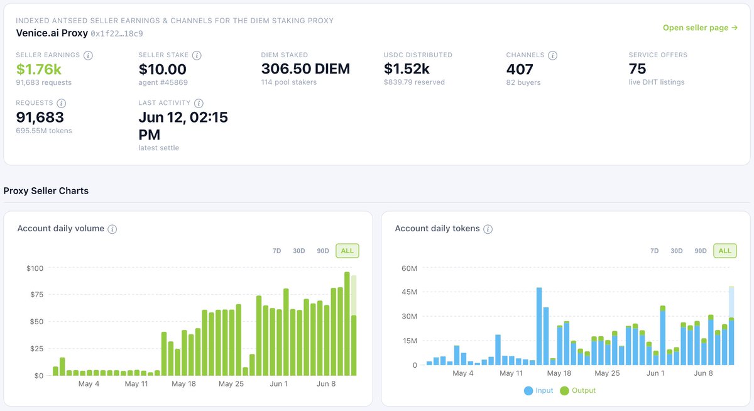The image size is (754, 411).
Task: Click the $1.52k USDC distributed value
Action: pyautogui.click(x=407, y=69)
